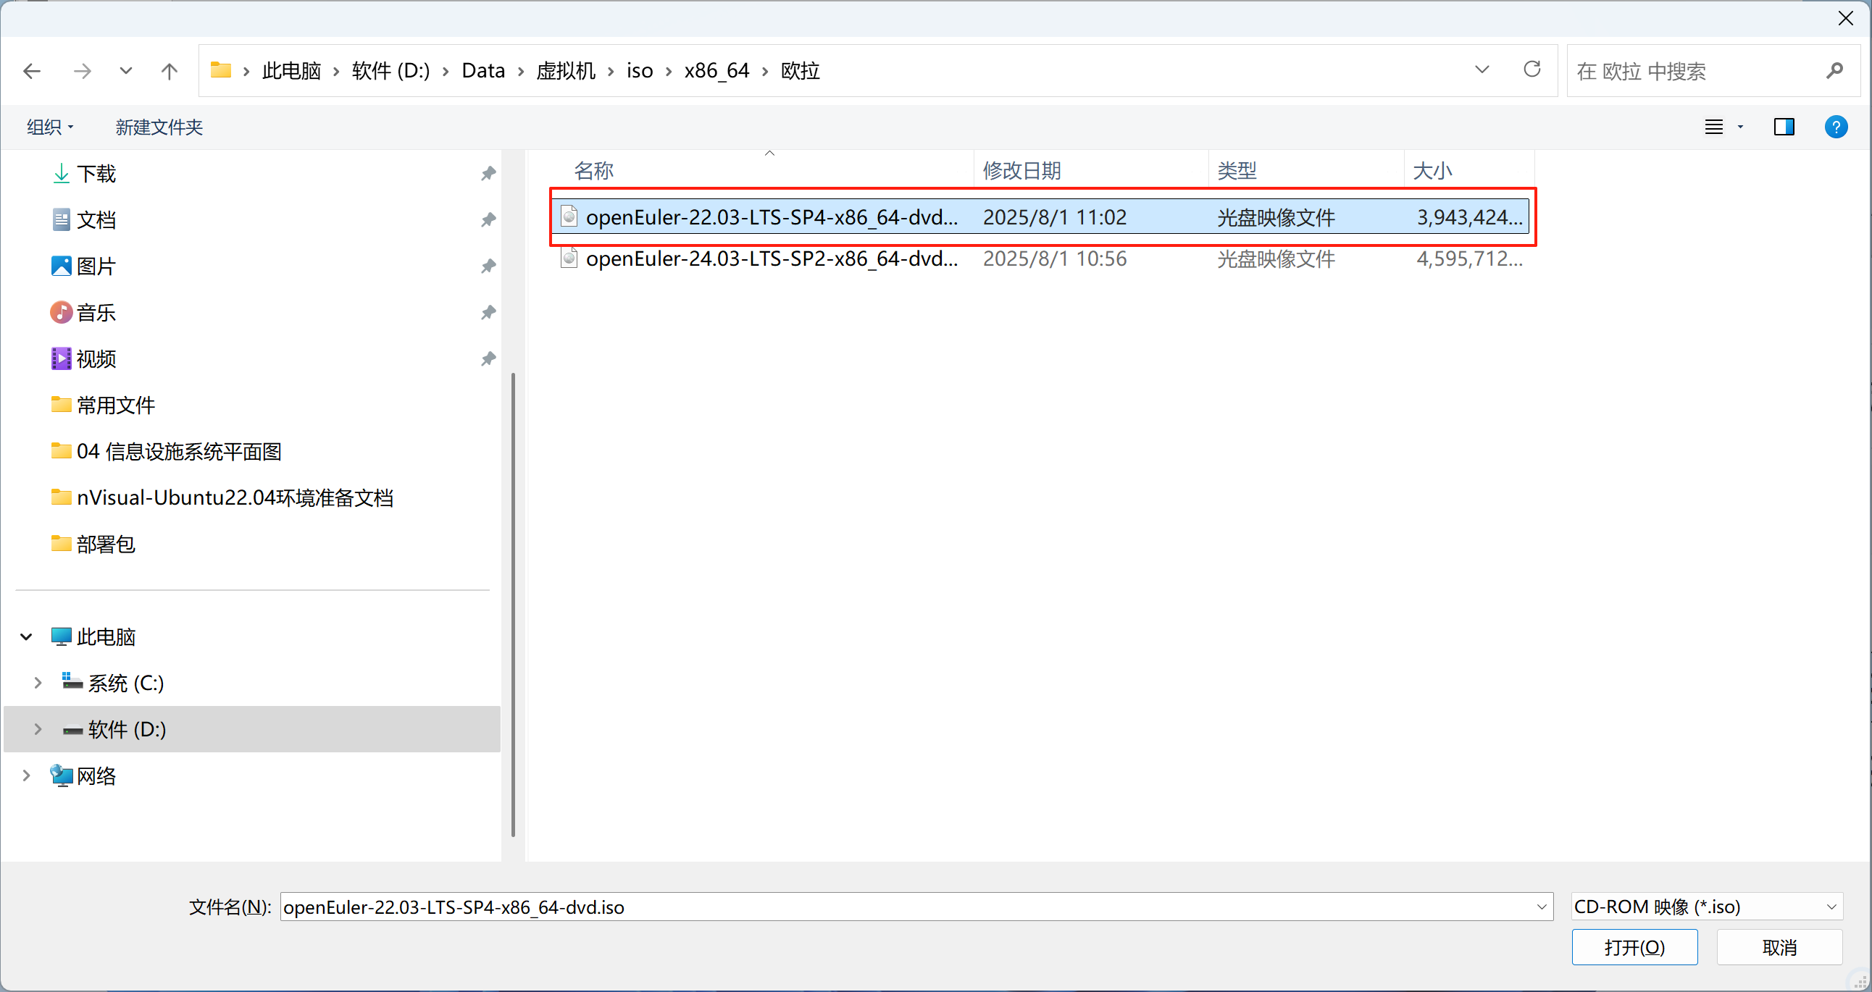
Task: Select the openEuler-24.03-LTS-SP2 ISO file
Action: coord(770,258)
